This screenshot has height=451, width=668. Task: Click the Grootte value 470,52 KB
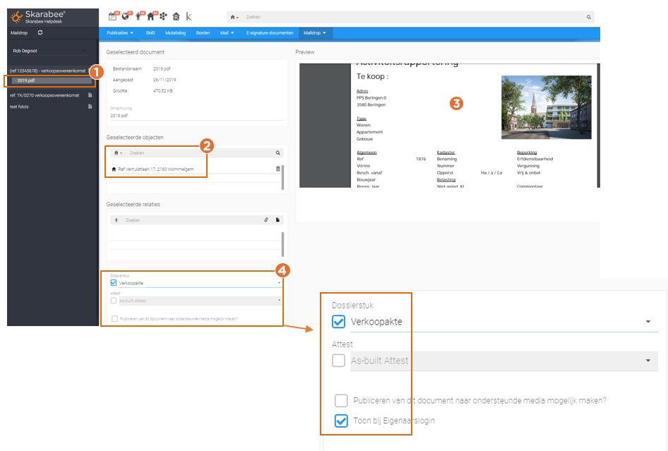point(162,91)
